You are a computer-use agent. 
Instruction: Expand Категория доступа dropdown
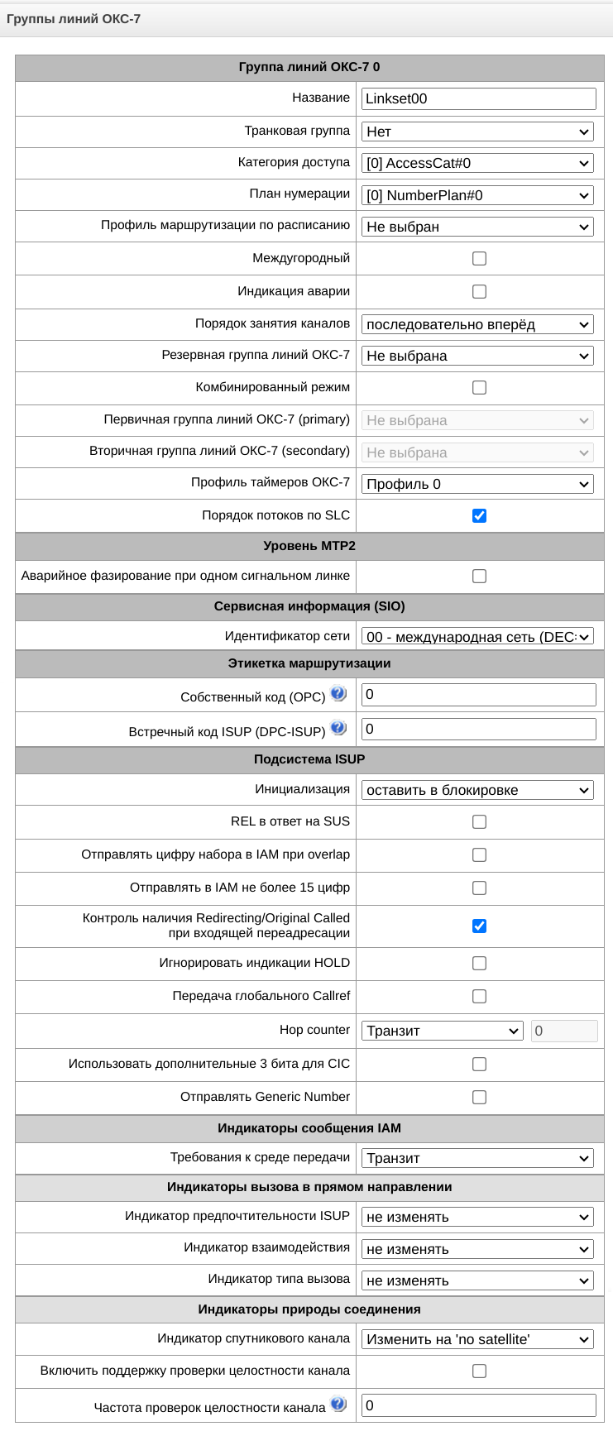coord(477,164)
